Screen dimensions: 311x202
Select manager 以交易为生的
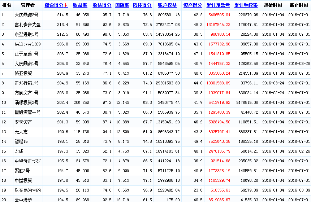(27, 190)
